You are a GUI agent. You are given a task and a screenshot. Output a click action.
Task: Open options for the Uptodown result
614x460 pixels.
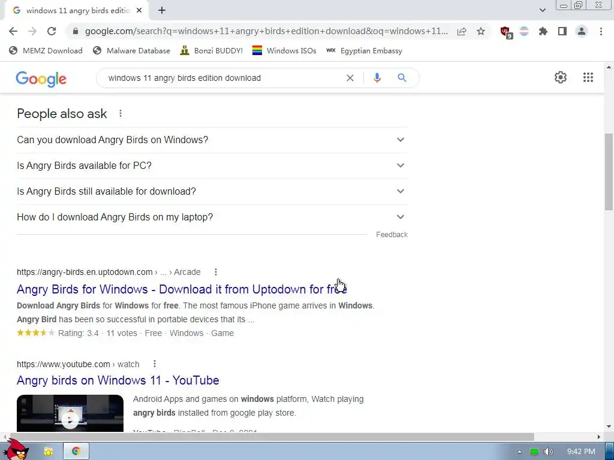(x=216, y=272)
